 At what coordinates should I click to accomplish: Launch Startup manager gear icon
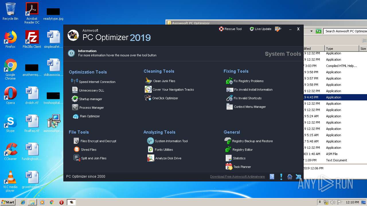coord(75,99)
